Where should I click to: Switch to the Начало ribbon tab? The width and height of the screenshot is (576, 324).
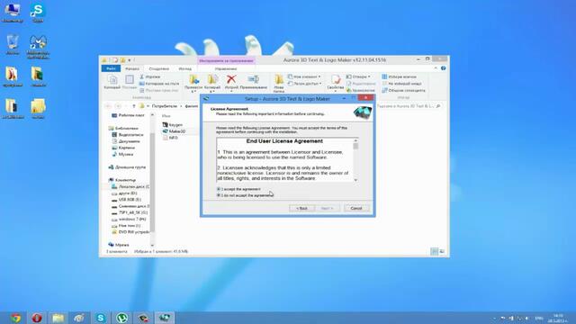[x=132, y=68]
